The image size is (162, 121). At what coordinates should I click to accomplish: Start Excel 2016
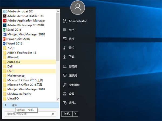[x=15, y=30]
